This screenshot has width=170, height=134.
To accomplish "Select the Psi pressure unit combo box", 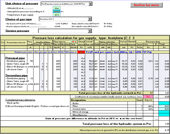I will [66, 4].
